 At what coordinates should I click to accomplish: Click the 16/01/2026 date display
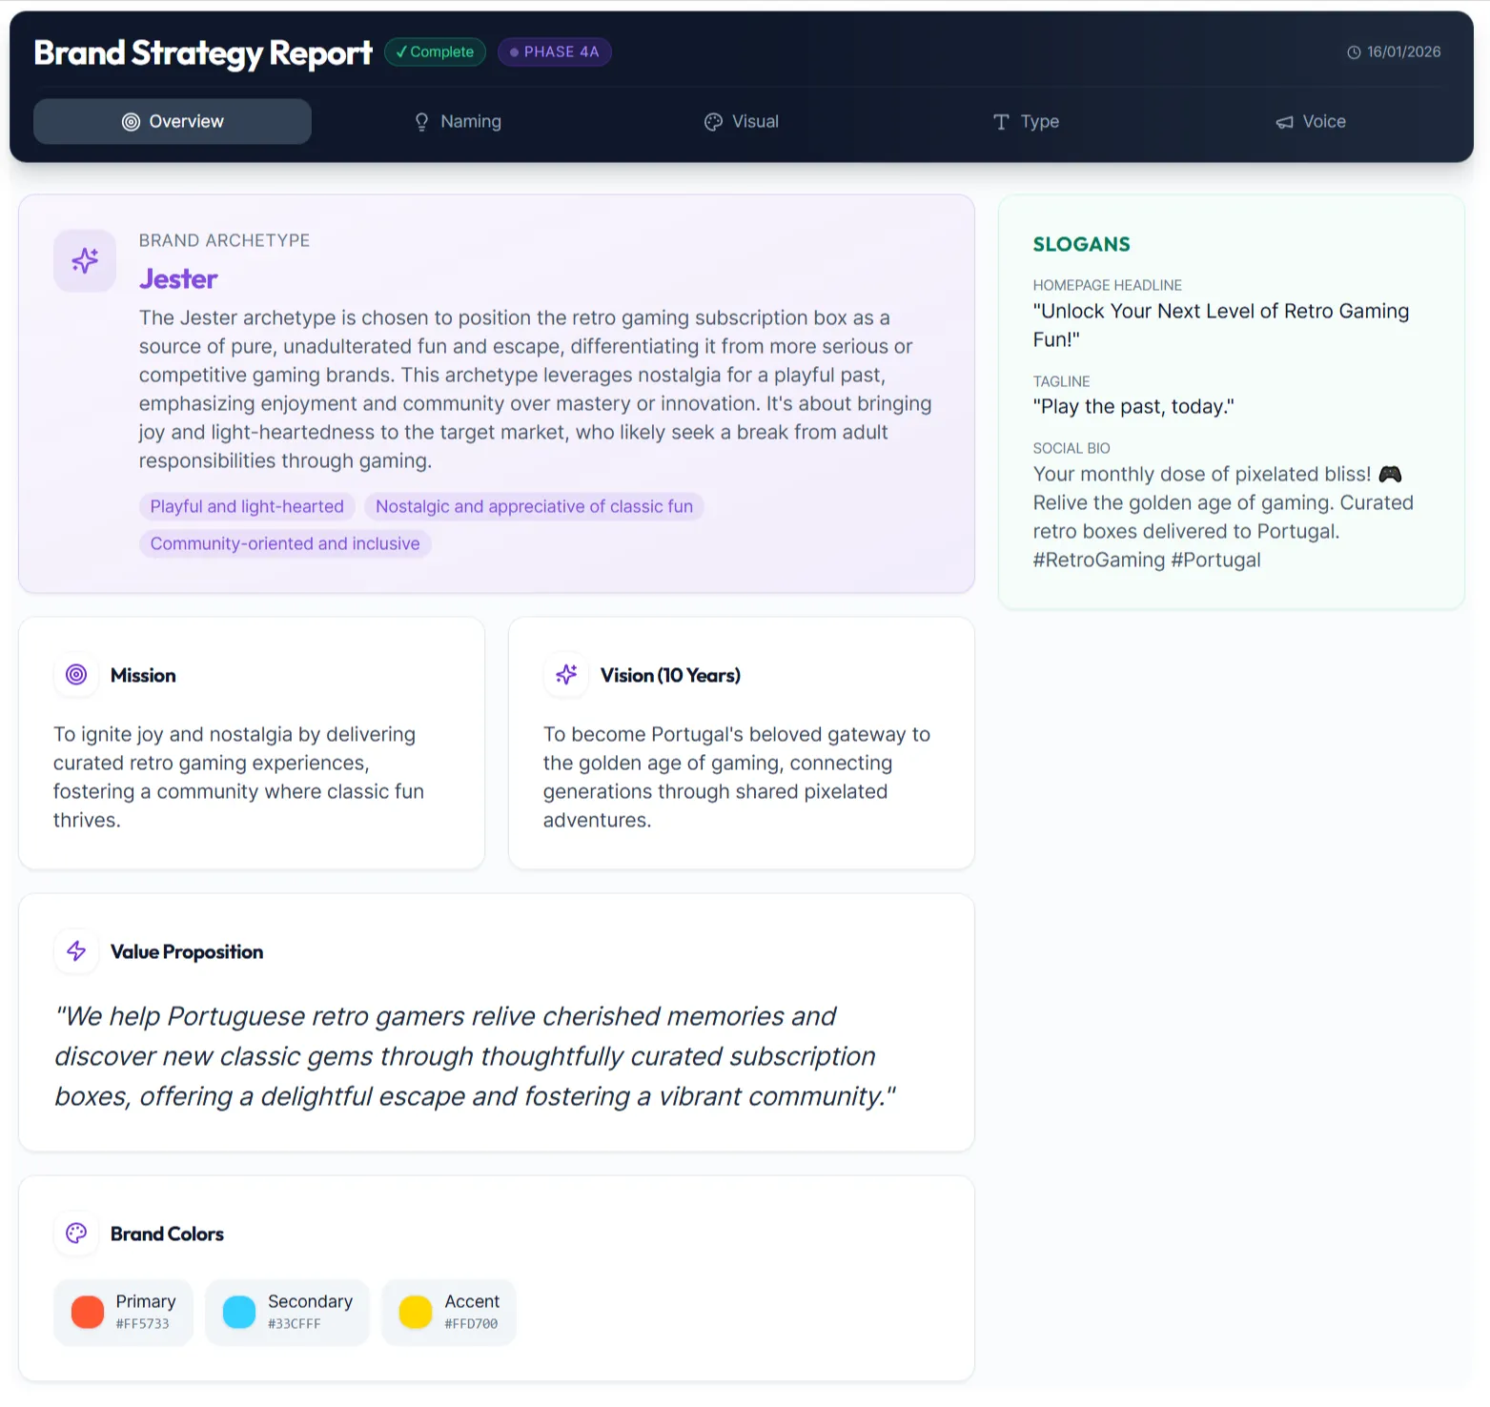(x=1403, y=52)
